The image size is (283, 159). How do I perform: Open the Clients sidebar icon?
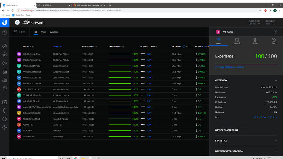coord(5,72)
